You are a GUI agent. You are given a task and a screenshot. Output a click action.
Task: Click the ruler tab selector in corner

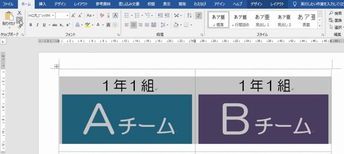click(x=3, y=42)
